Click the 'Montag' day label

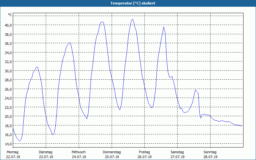(13, 152)
